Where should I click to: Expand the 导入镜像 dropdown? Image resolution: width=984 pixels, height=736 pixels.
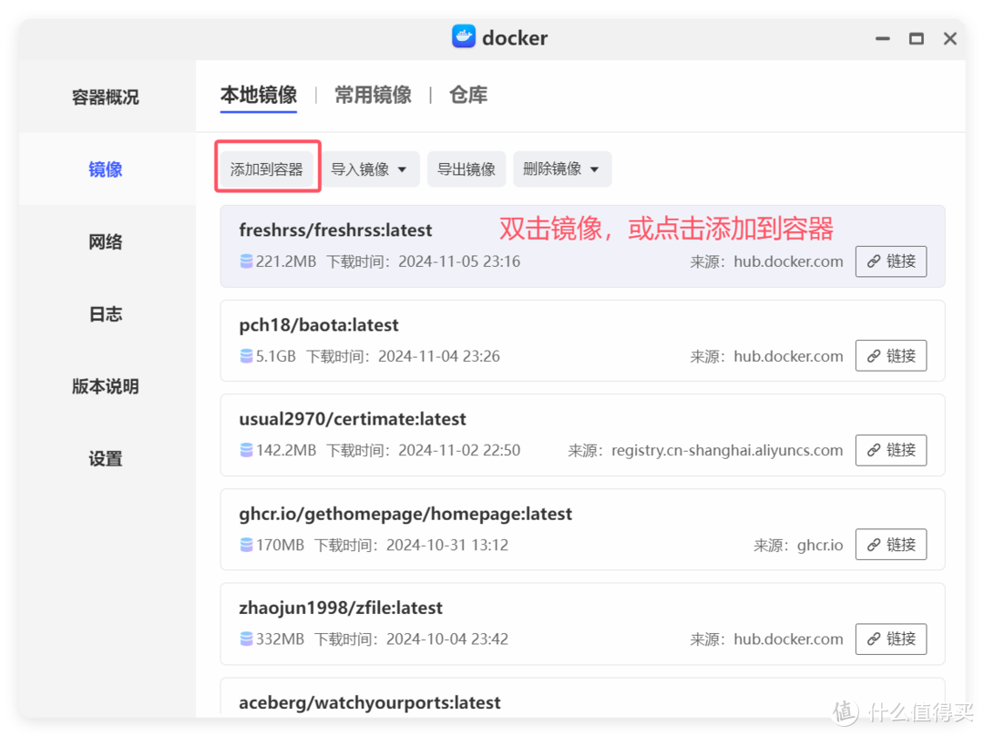tap(371, 169)
